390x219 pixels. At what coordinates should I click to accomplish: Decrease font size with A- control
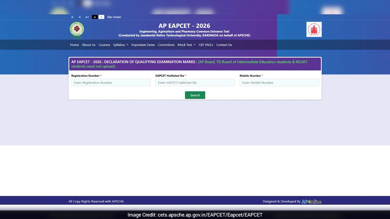(73, 17)
